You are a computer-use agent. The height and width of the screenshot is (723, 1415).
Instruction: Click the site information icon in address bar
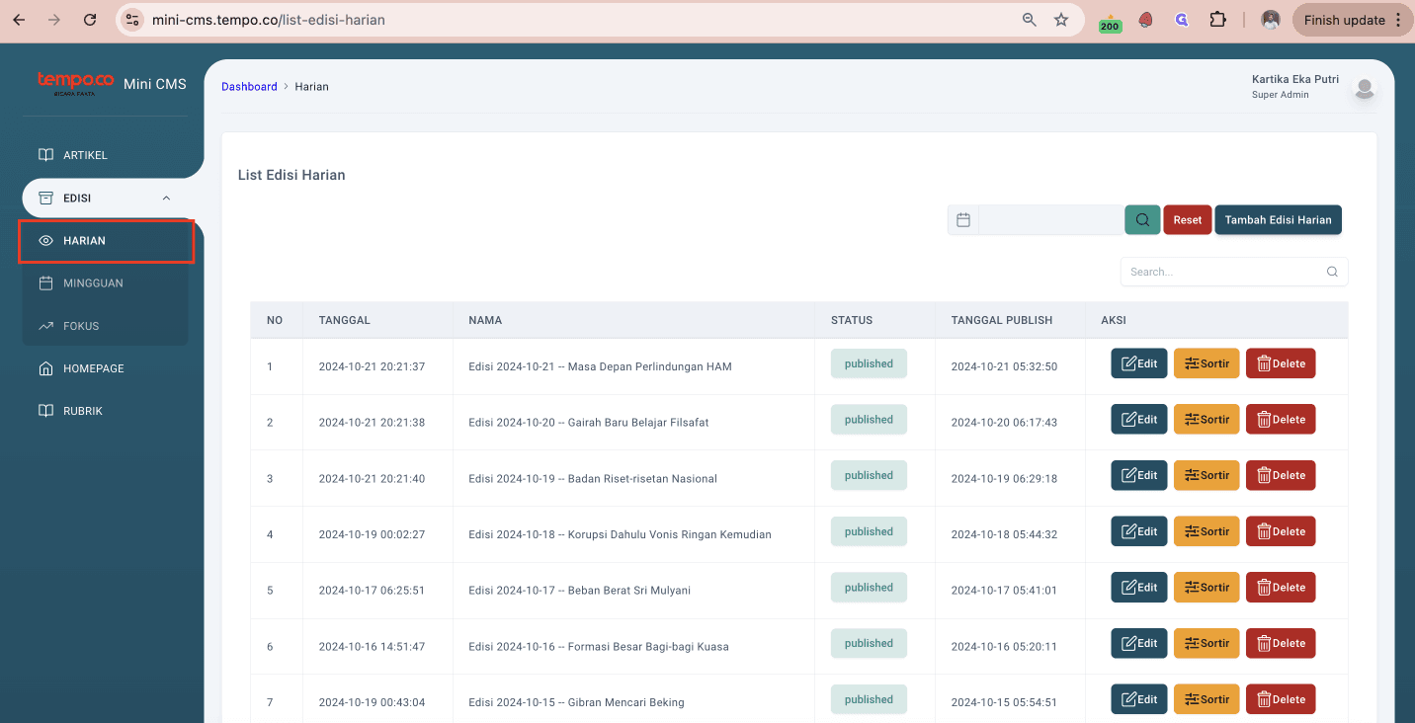click(x=133, y=20)
